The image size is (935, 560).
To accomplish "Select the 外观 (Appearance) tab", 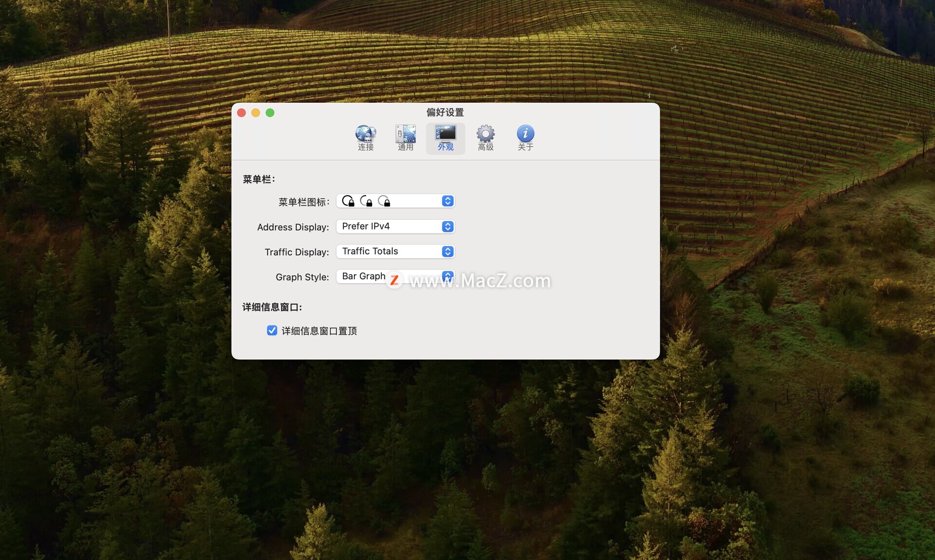I will click(x=445, y=138).
